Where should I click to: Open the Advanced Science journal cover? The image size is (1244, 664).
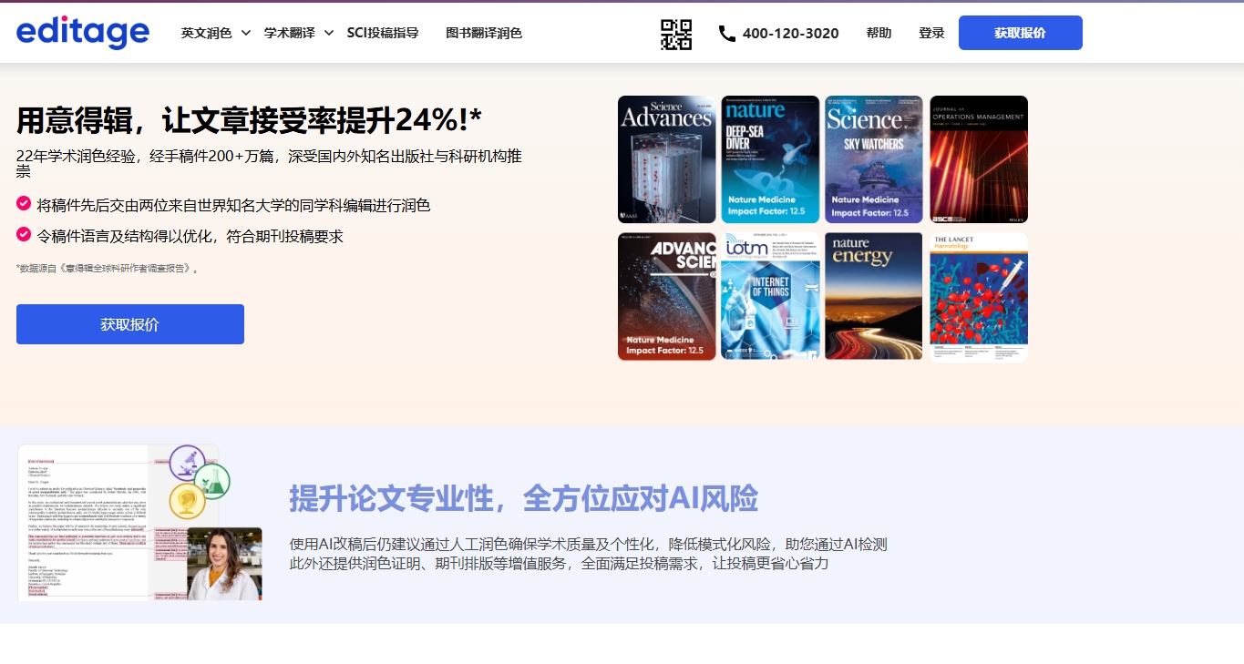pyautogui.click(x=667, y=297)
